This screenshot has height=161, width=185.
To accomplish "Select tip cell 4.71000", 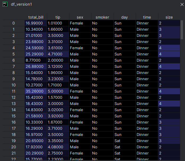I will [58, 54].
